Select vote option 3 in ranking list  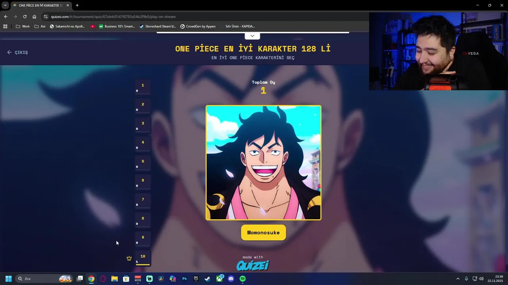143,125
